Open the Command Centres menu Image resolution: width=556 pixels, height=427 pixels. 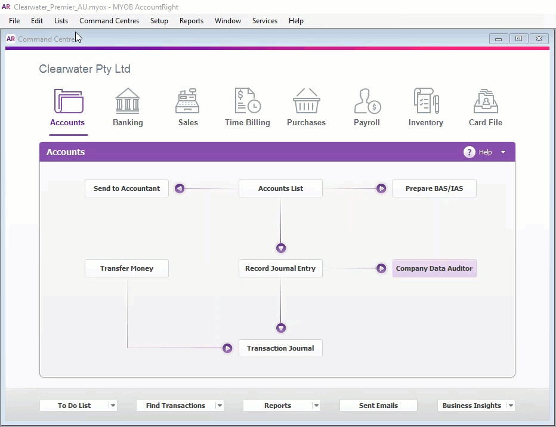[x=109, y=21]
